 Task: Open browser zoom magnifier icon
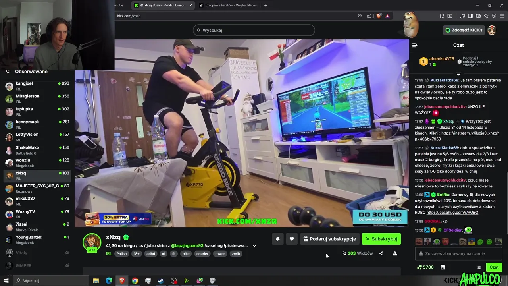click(x=360, y=16)
